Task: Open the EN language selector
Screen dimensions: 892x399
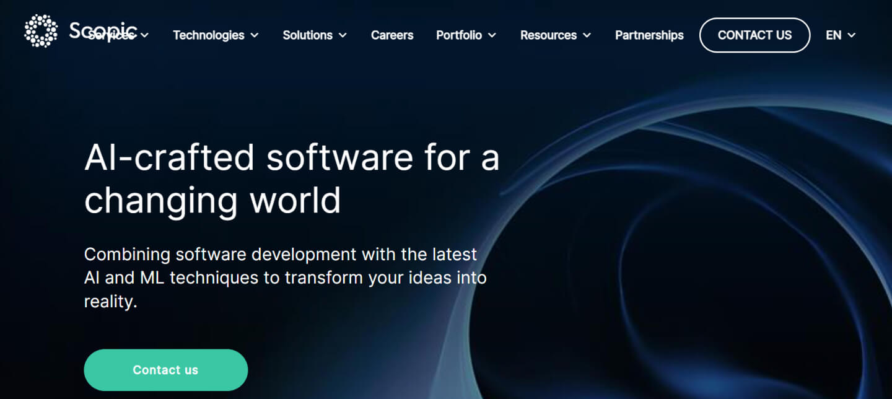Action: (x=833, y=35)
